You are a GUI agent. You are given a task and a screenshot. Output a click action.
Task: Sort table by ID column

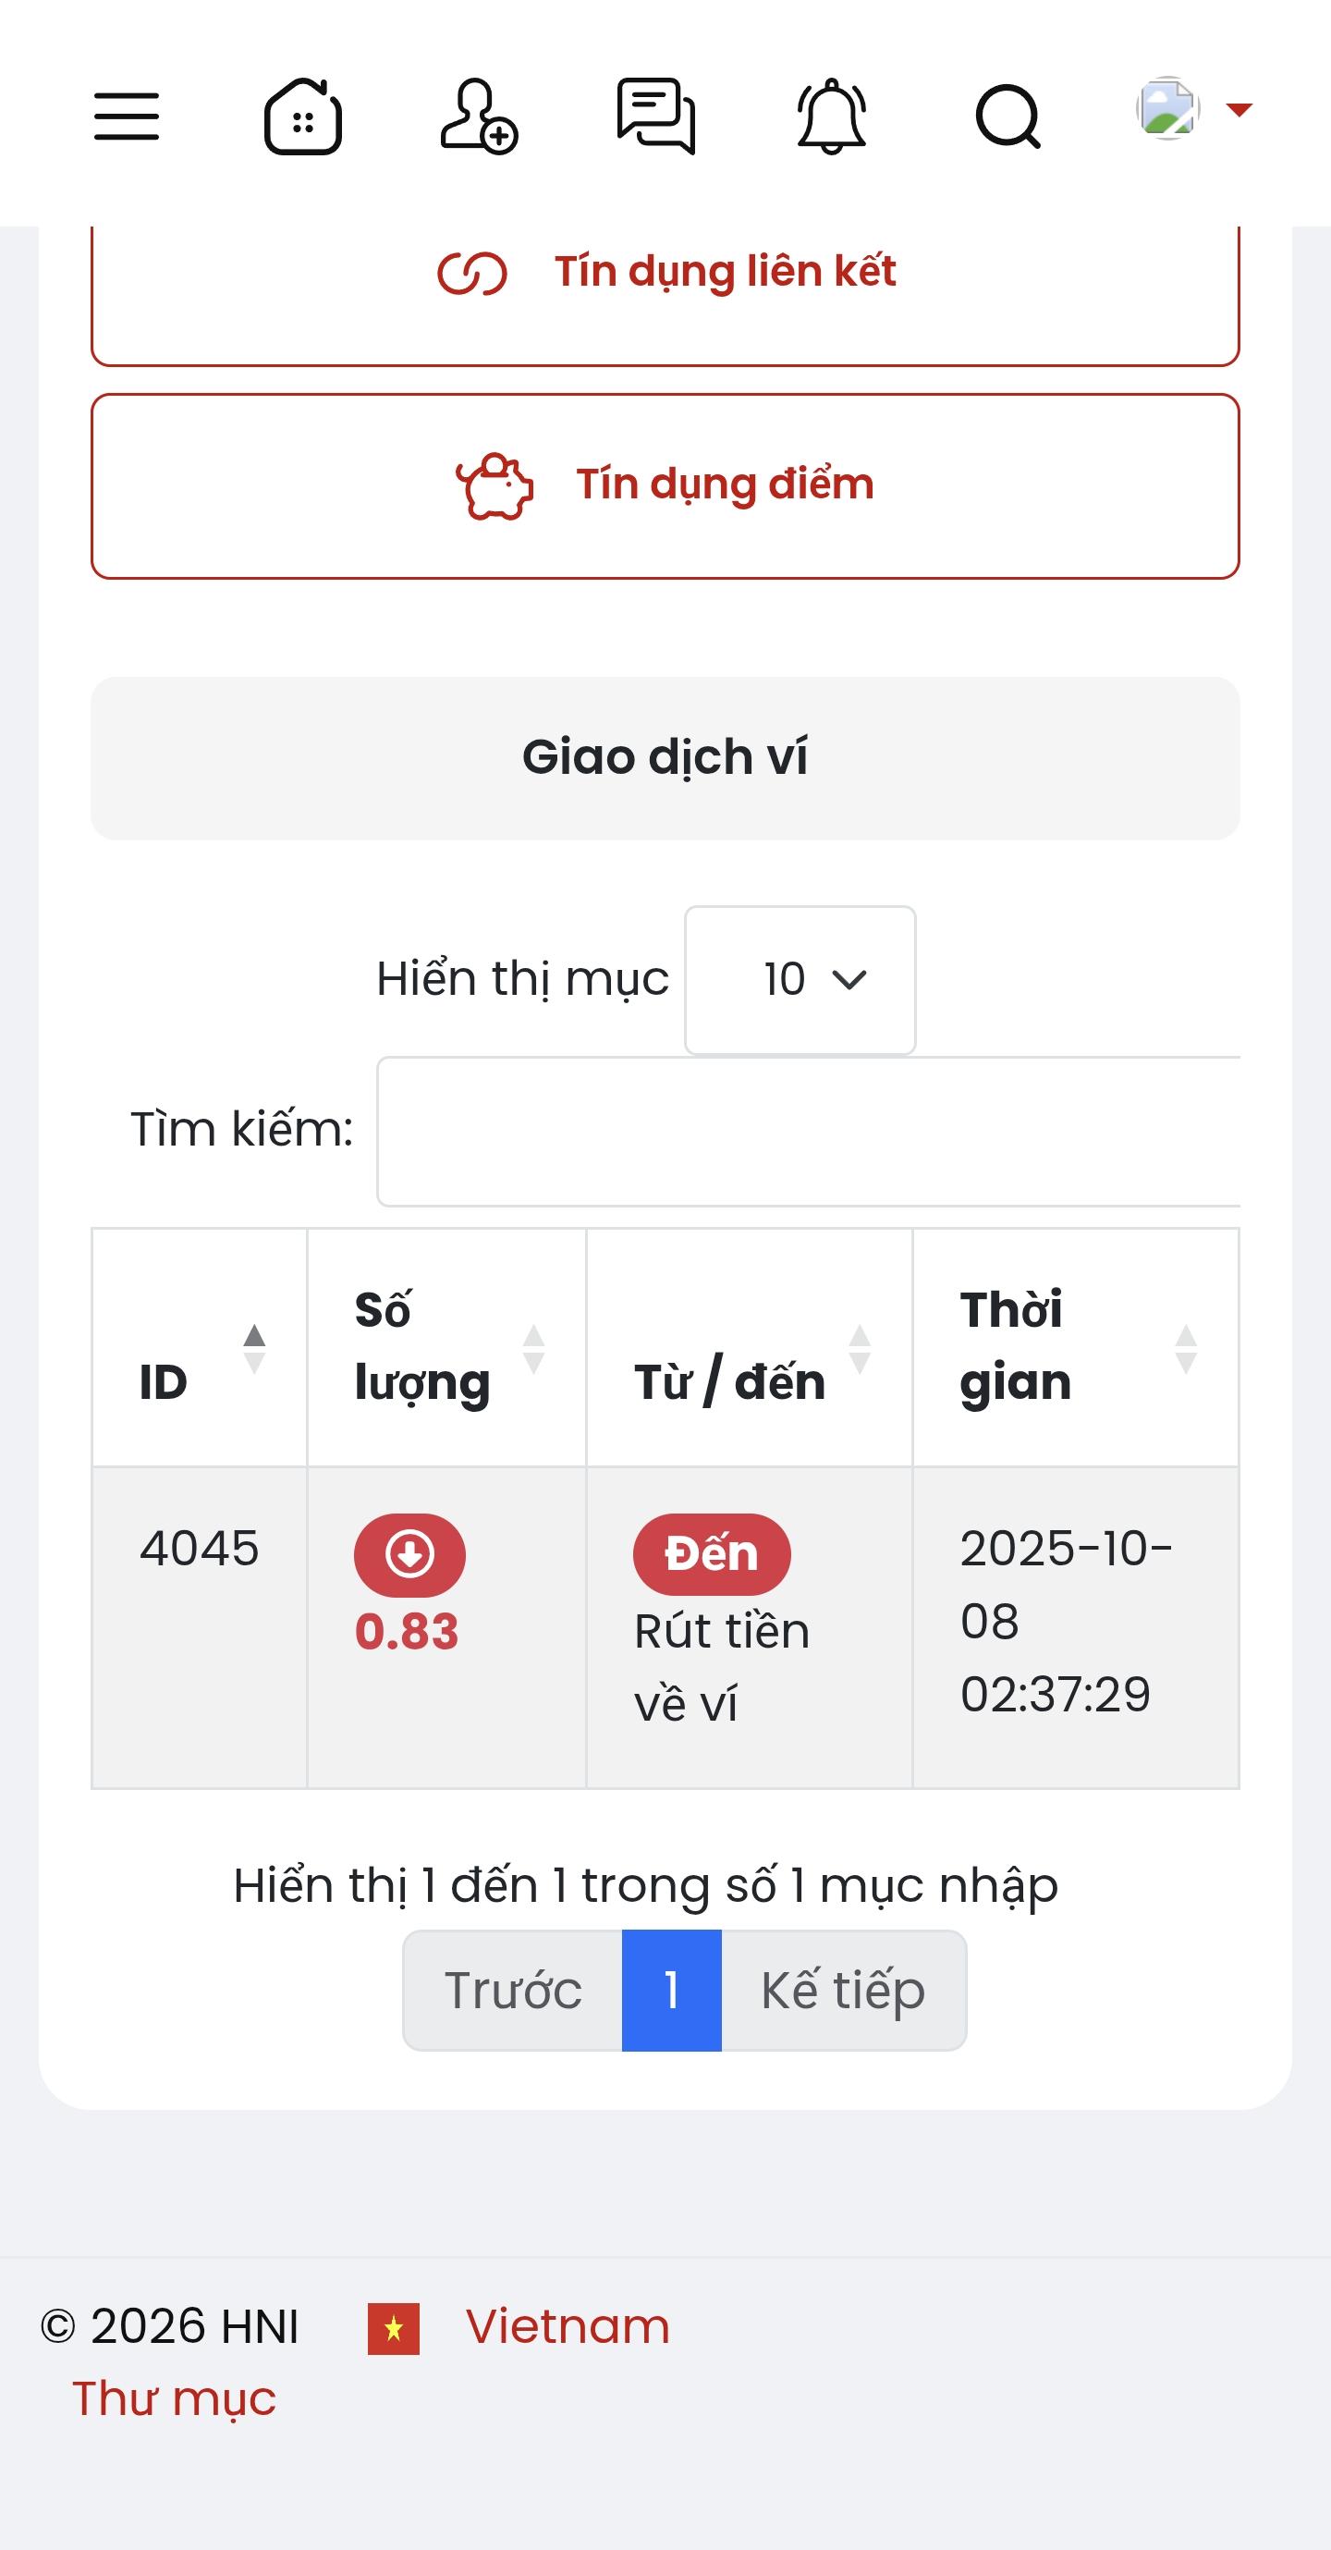point(200,1348)
